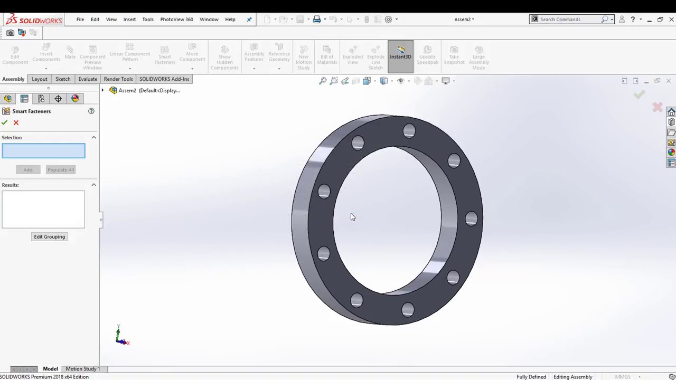Click the Smart Fasteners ribbon tool
The height and width of the screenshot is (380, 676).
coord(164,55)
